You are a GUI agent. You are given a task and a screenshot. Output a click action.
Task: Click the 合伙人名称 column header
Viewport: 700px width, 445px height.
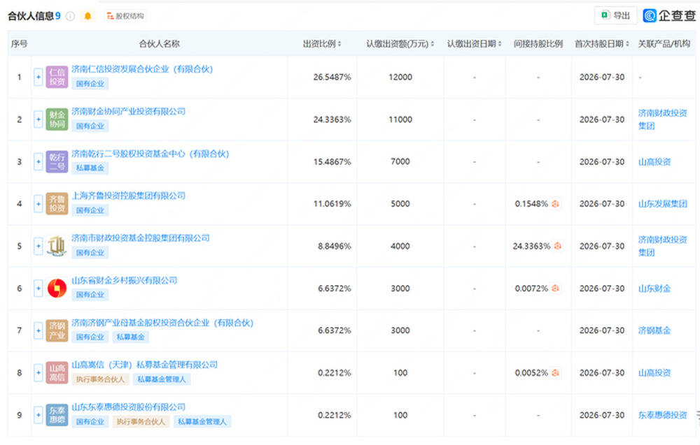click(x=160, y=43)
